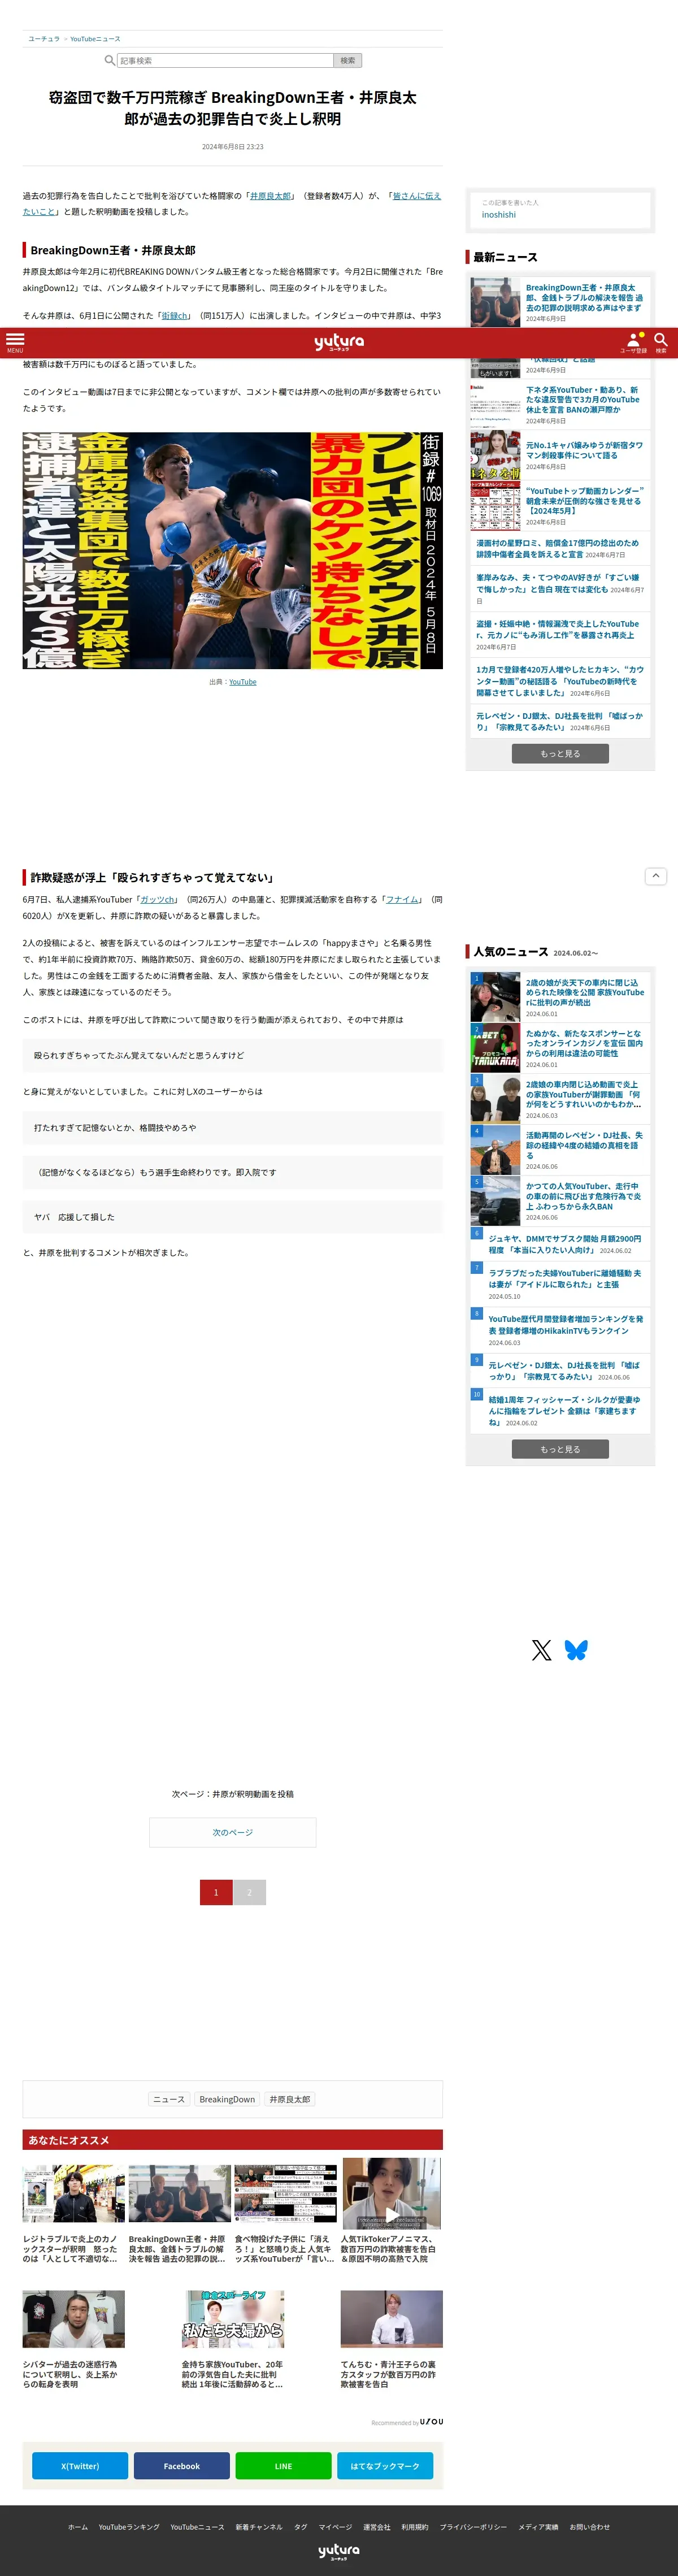
Task: Click the yutura logo in red header
Action: pyautogui.click(x=339, y=342)
